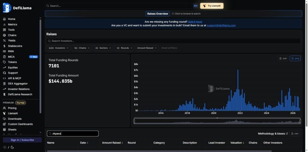Select Yields in the sidebar
308x152 pixels.
[12, 40]
